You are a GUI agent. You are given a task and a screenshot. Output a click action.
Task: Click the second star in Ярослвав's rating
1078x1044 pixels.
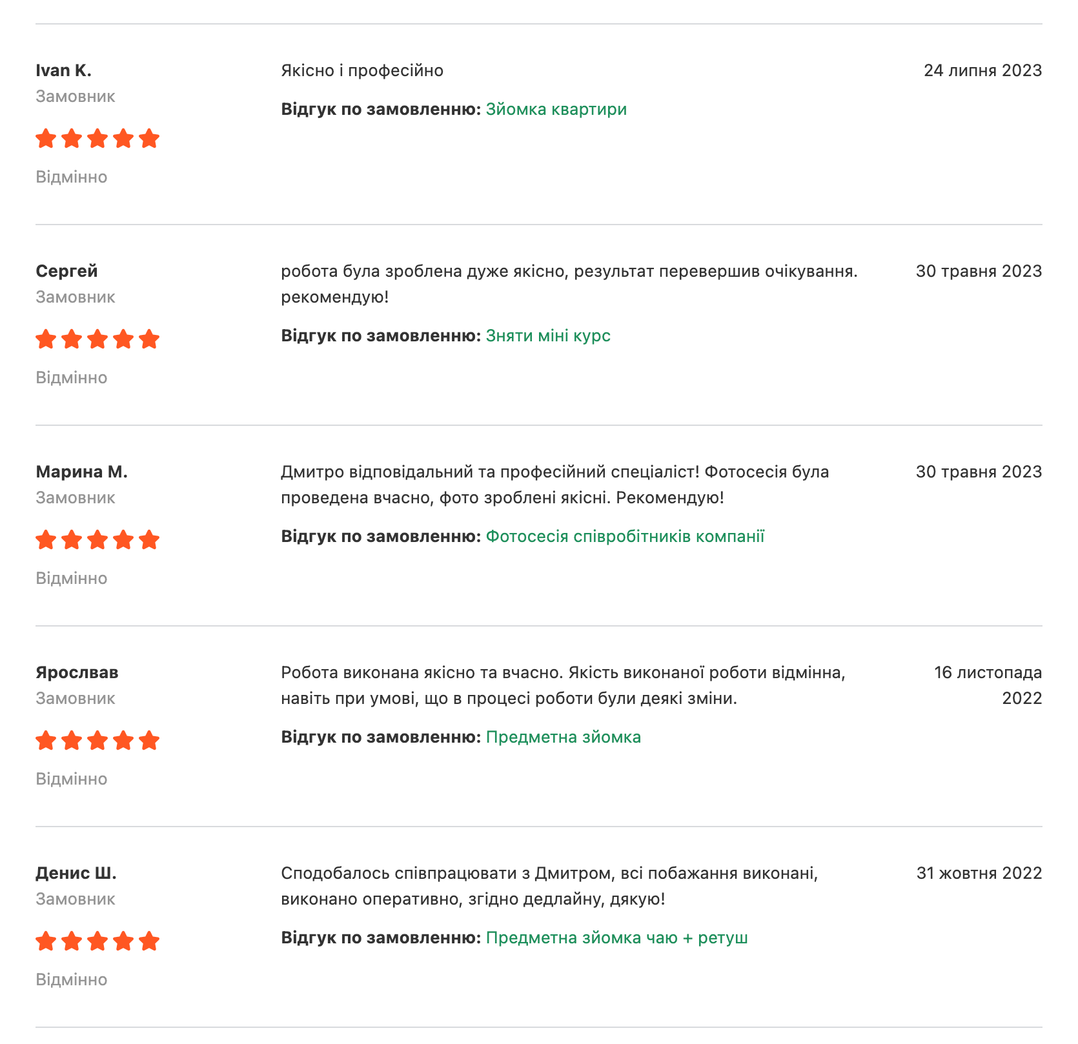[x=72, y=741]
